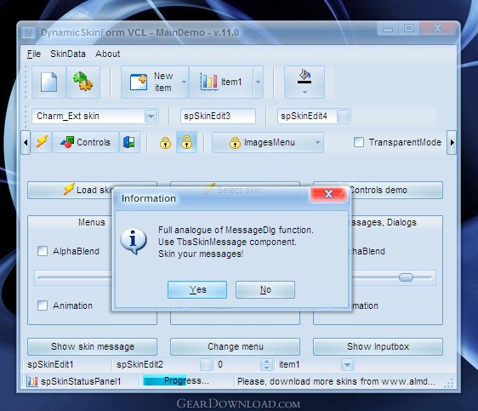Click the Controls toolbar button

(85, 142)
